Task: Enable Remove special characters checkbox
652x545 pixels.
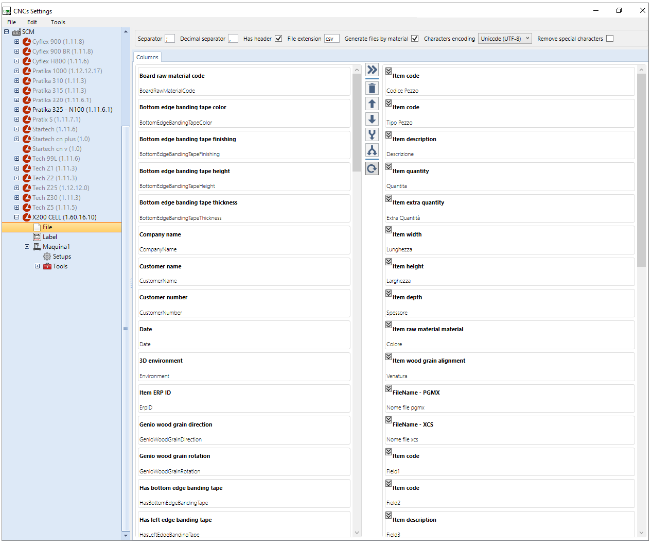Action: click(x=610, y=39)
